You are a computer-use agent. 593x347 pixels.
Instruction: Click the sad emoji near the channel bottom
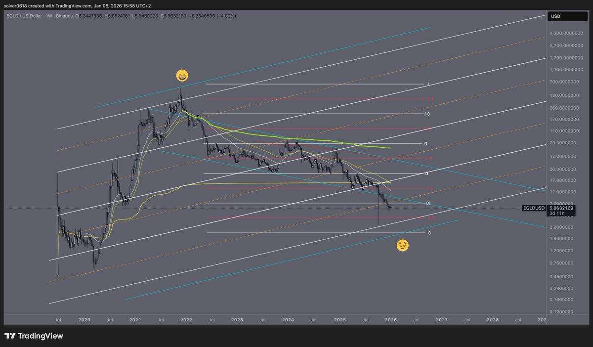[402, 245]
